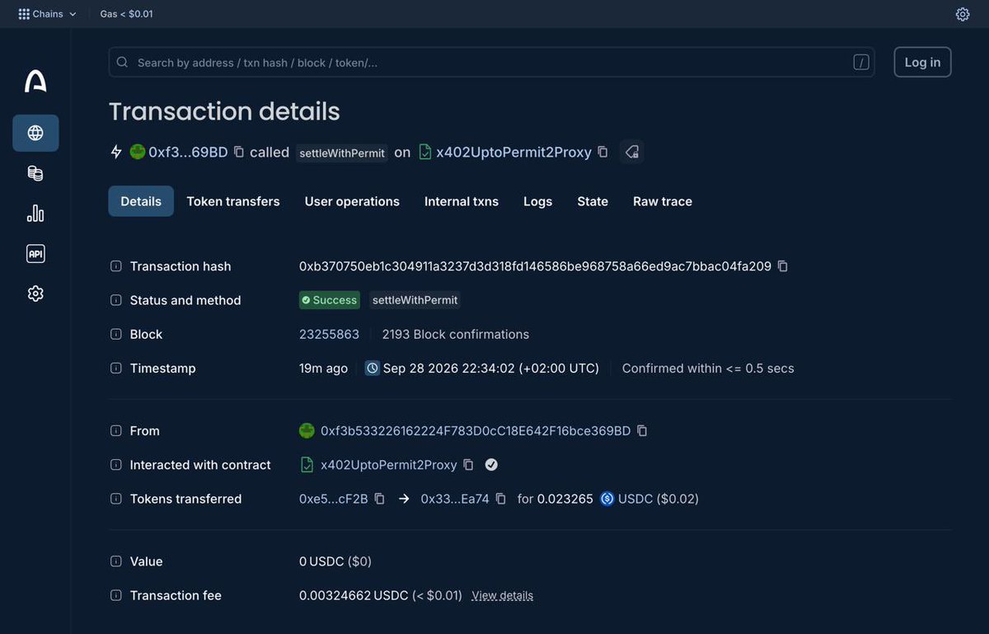The image size is (989, 634).
Task: Open token receiver 0x33...Ea74 link
Action: pyautogui.click(x=455, y=499)
